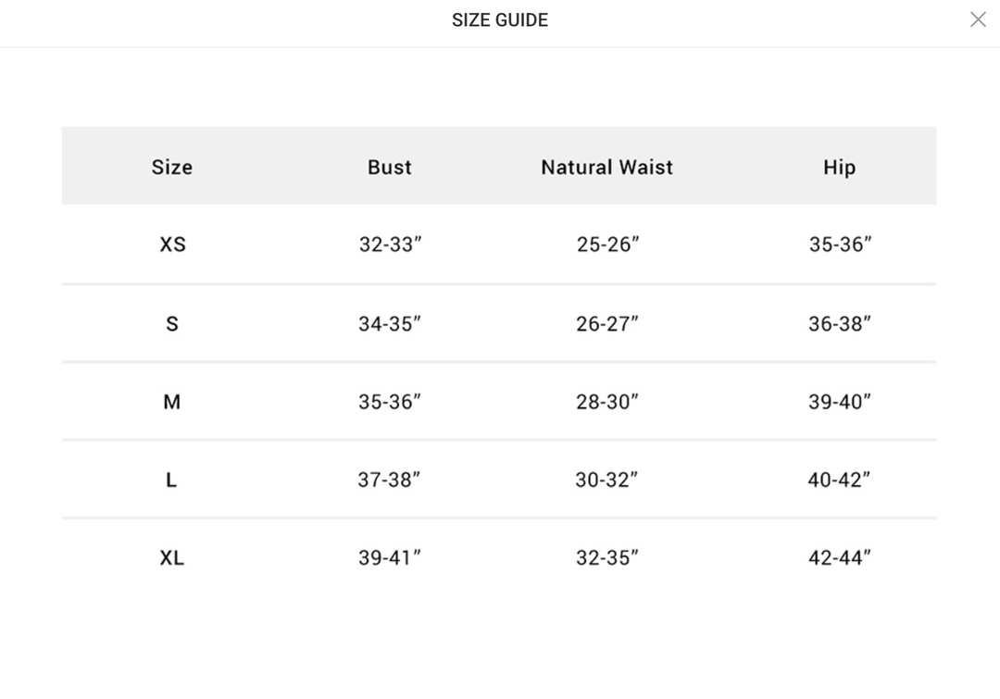Click the XS hip value 35-36"

click(x=840, y=244)
